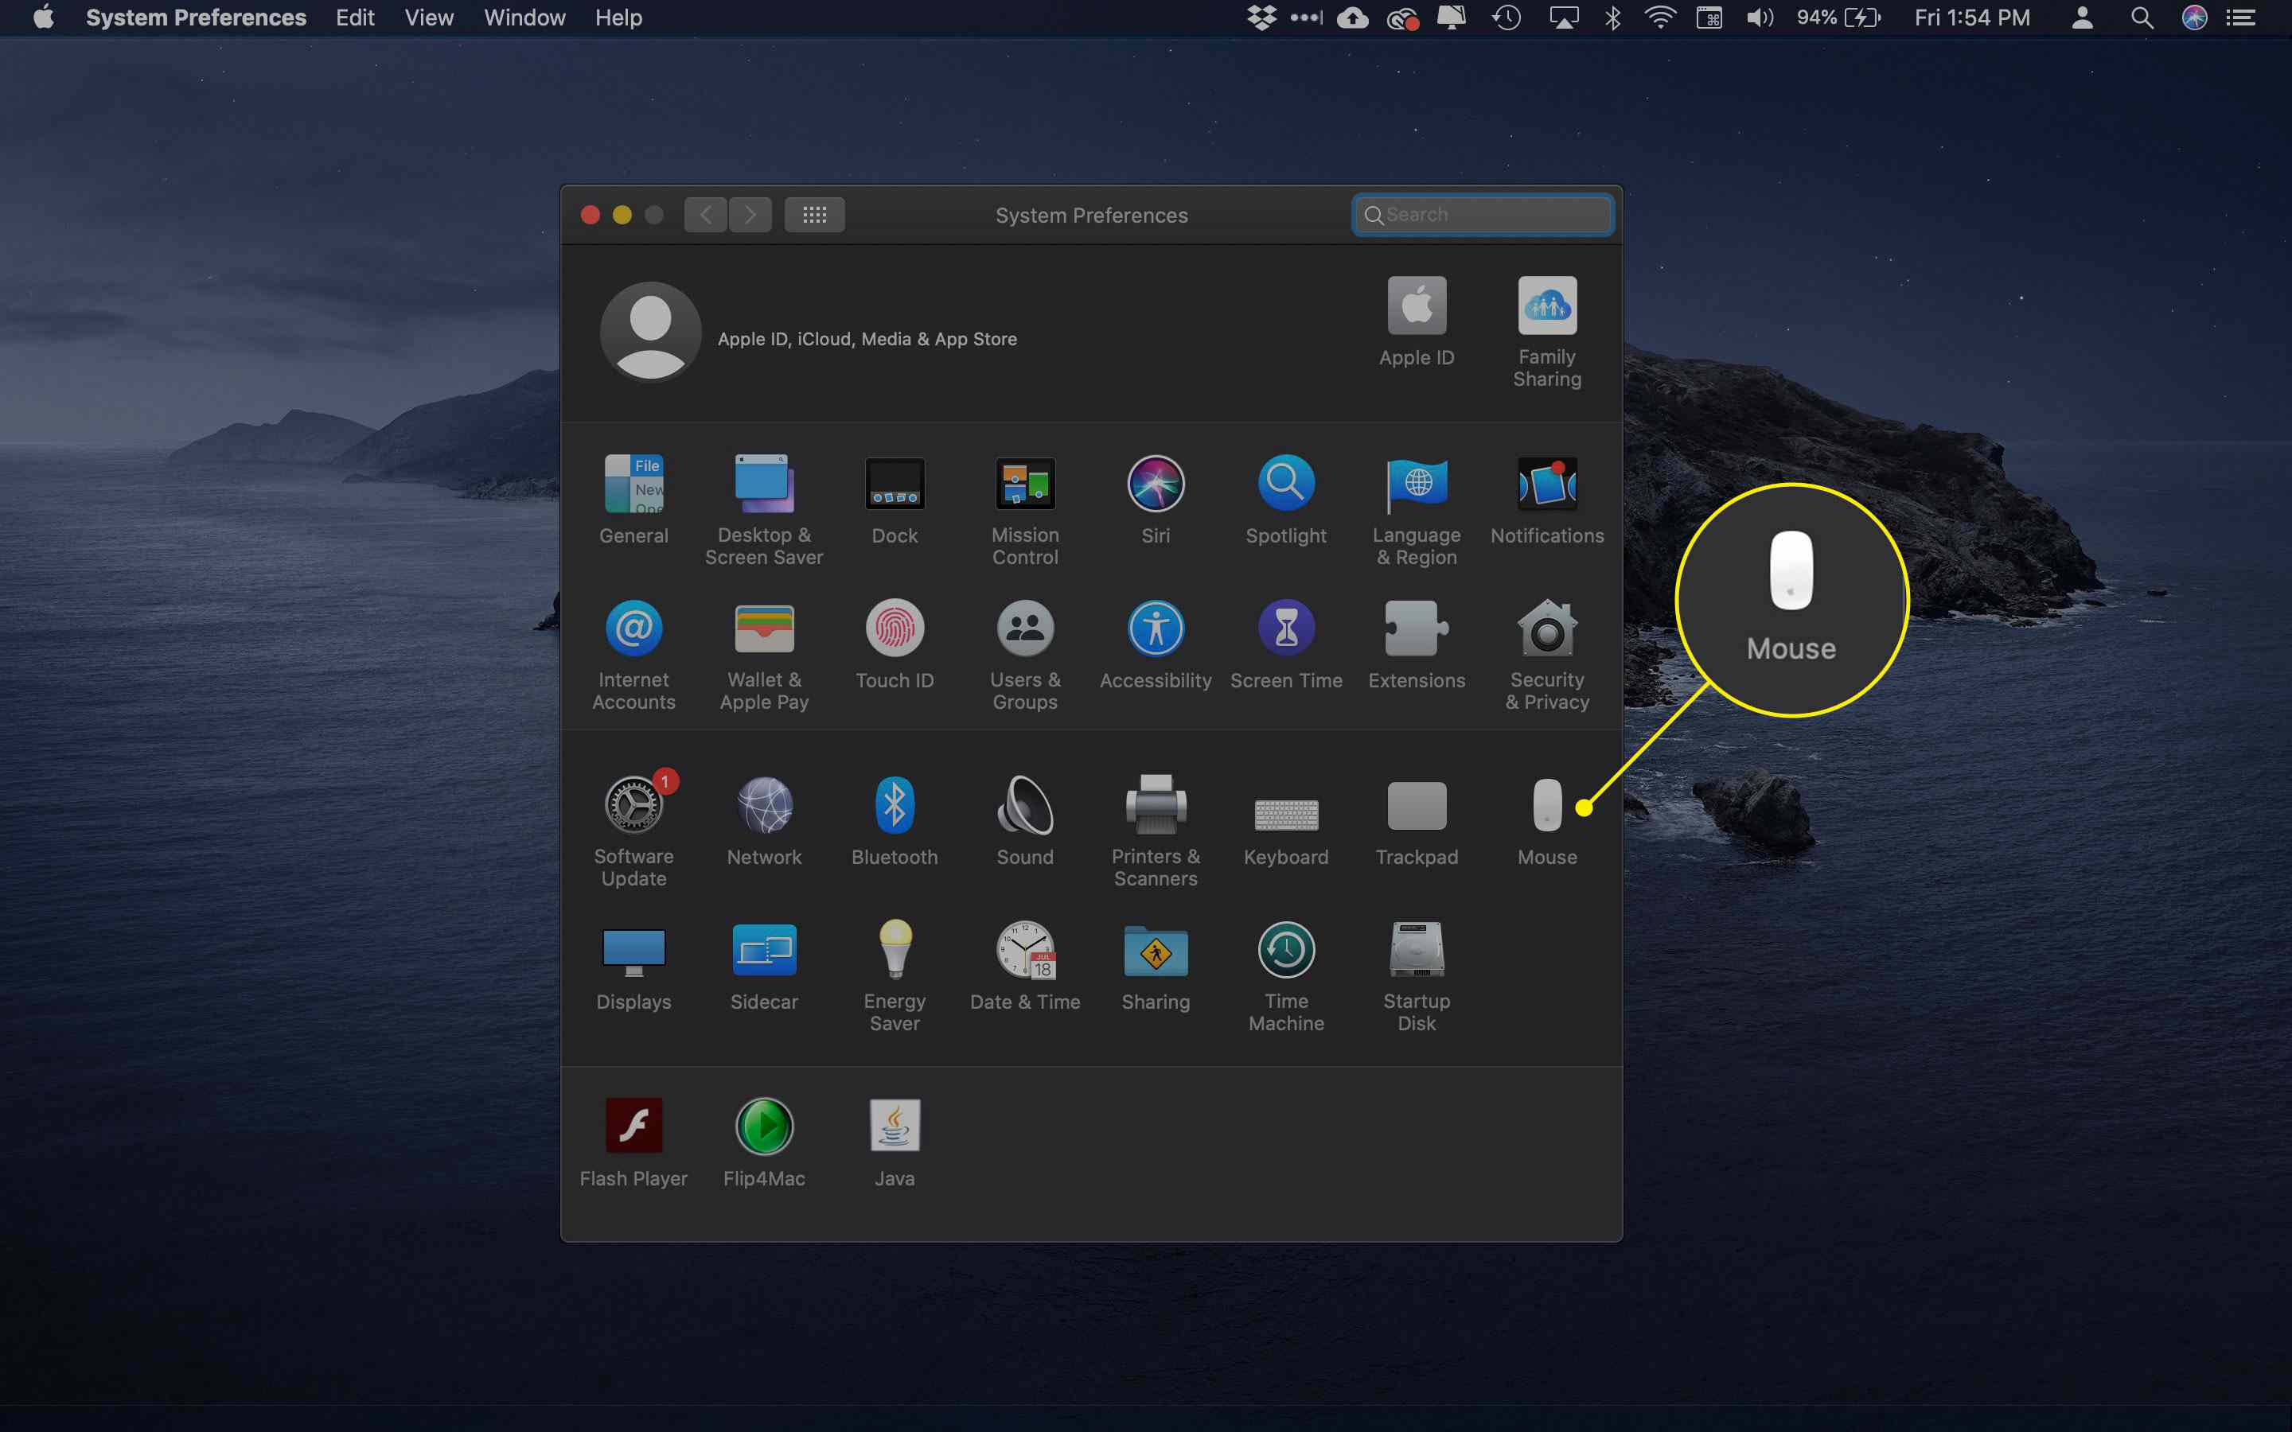Open Users & Groups preferences

click(1025, 656)
